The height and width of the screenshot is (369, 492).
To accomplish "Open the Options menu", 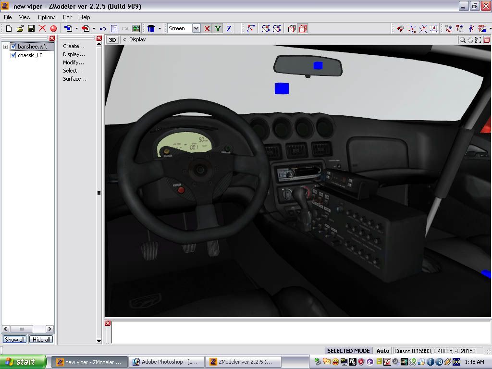I will [47, 17].
